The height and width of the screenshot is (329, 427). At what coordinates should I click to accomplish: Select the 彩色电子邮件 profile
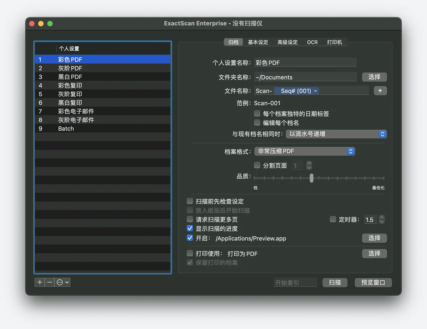pos(102,111)
